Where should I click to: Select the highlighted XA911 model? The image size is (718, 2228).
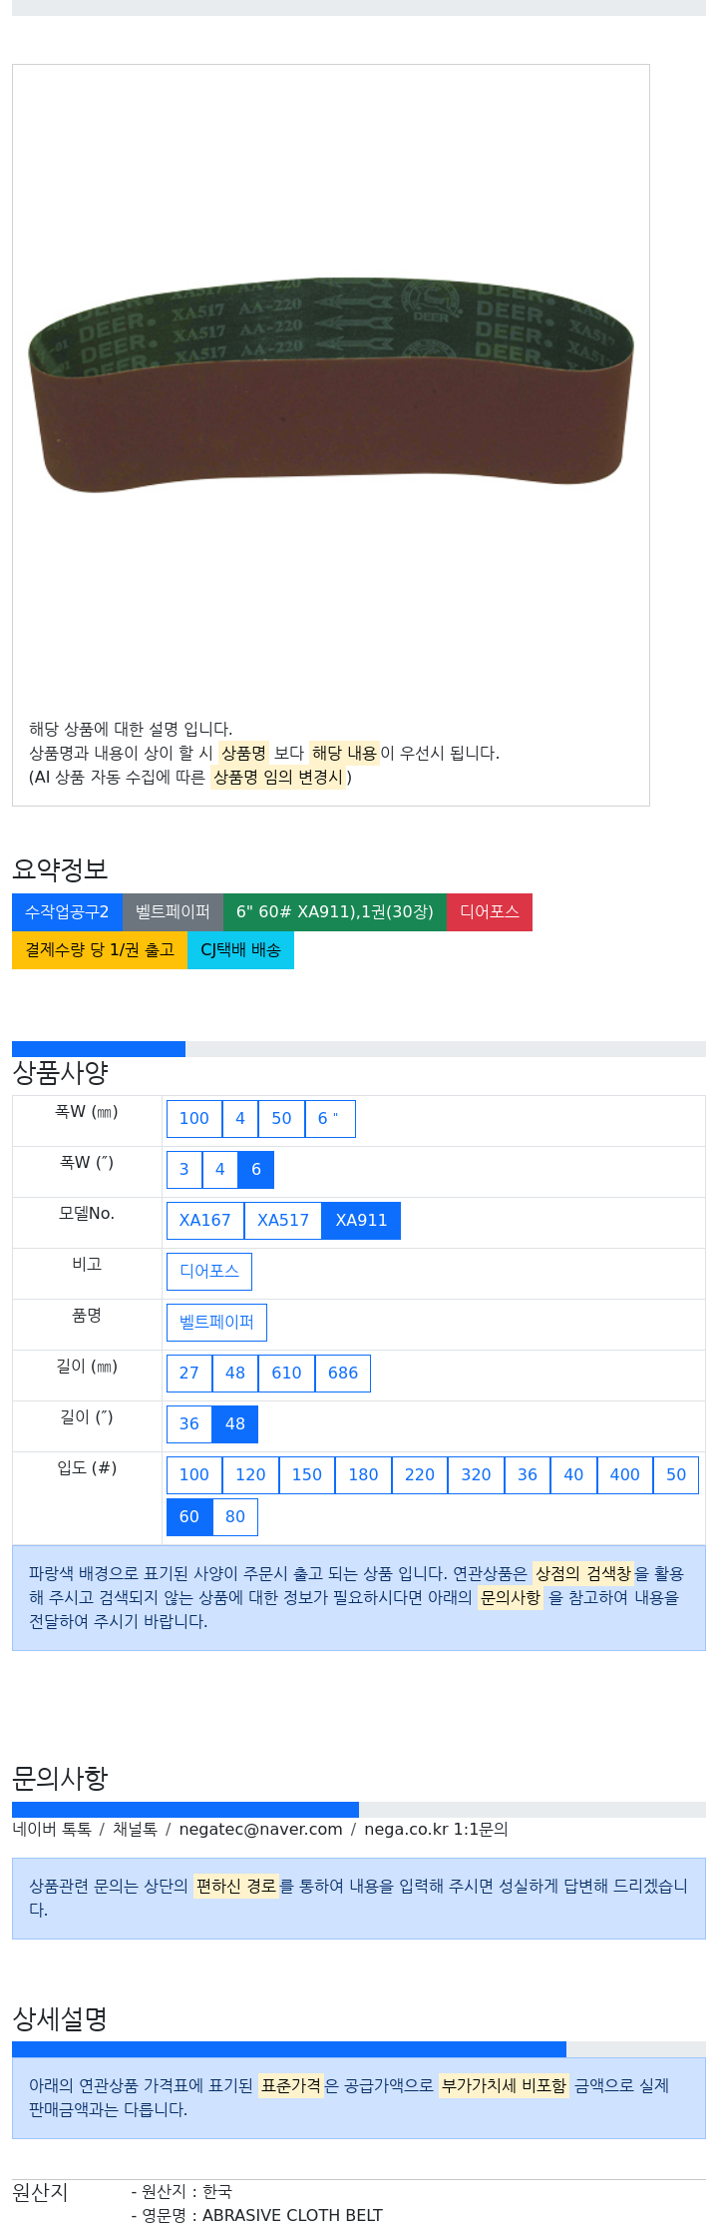[x=361, y=1221]
